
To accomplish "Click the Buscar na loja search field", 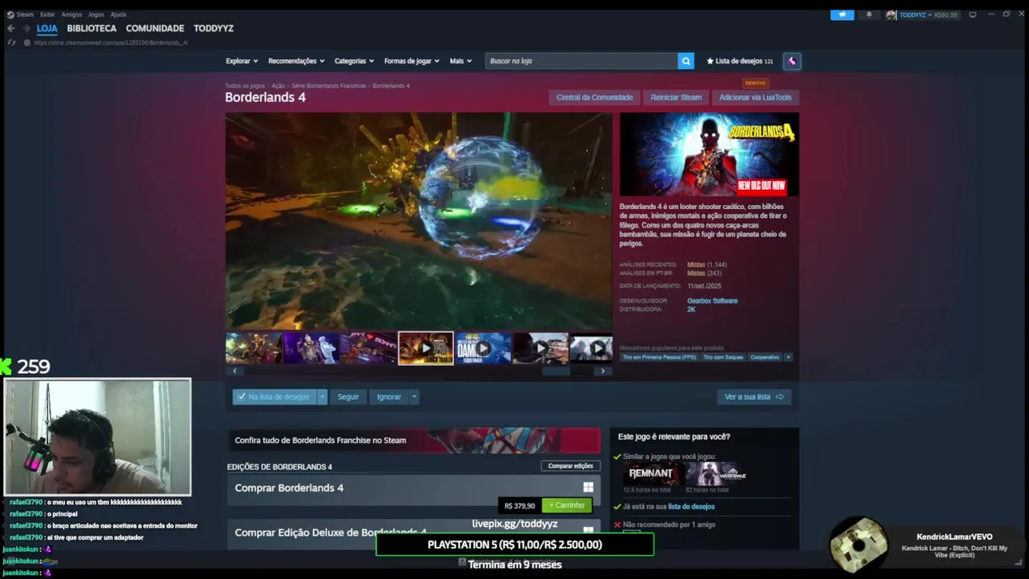I will click(581, 61).
